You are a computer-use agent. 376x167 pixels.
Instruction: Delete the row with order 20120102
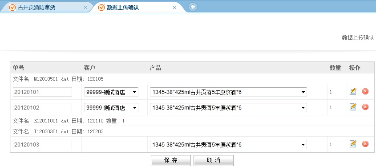[365, 107]
